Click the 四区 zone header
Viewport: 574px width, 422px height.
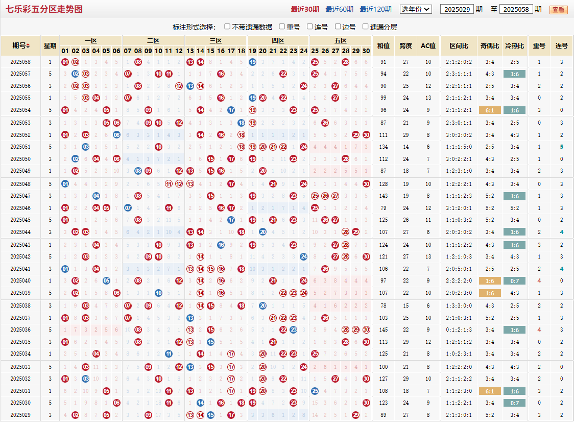click(278, 41)
